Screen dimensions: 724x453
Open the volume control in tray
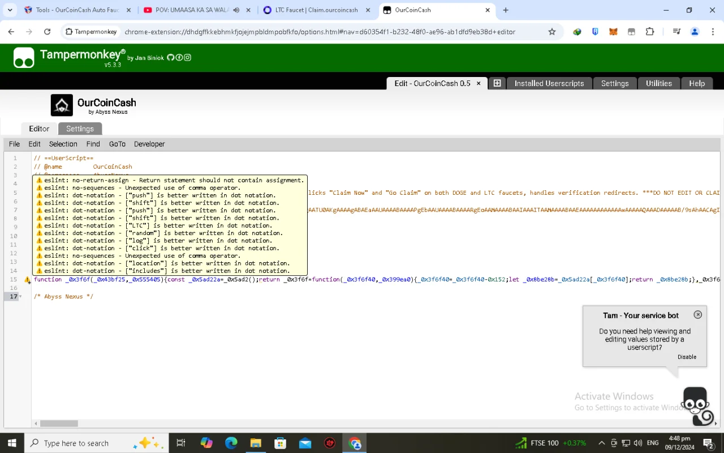click(x=638, y=443)
